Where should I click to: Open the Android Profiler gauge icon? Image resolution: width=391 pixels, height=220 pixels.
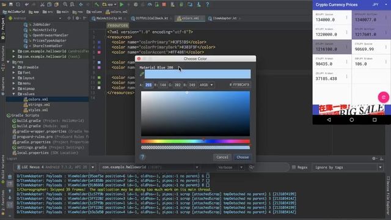(150, 4)
